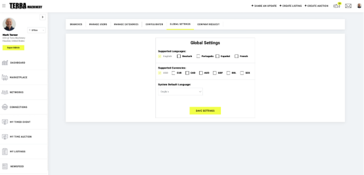Click the Networks people icon
364x175 pixels.
point(5,92)
